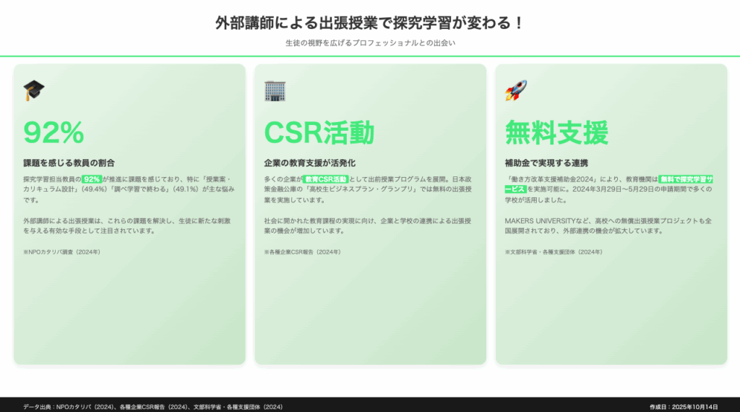740x412 pixels.
Task: Click the データ出典 text in footer
Action: [x=152, y=407]
